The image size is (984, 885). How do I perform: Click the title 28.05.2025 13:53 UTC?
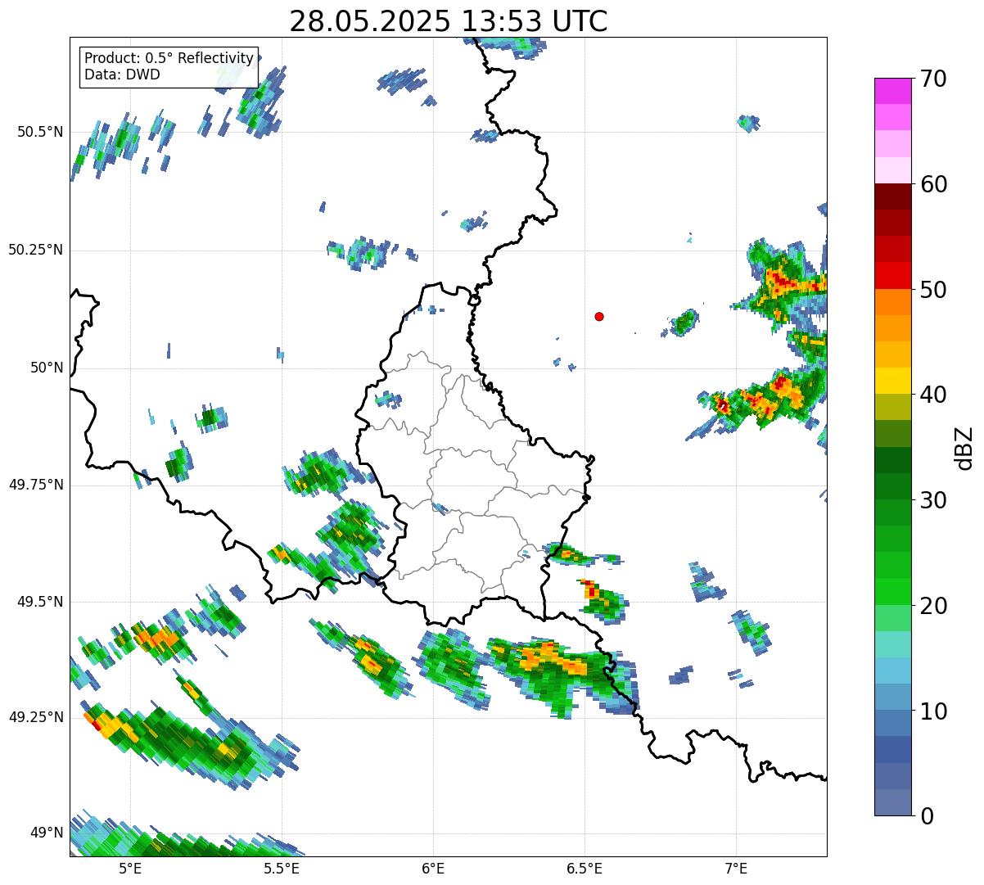tap(449, 20)
